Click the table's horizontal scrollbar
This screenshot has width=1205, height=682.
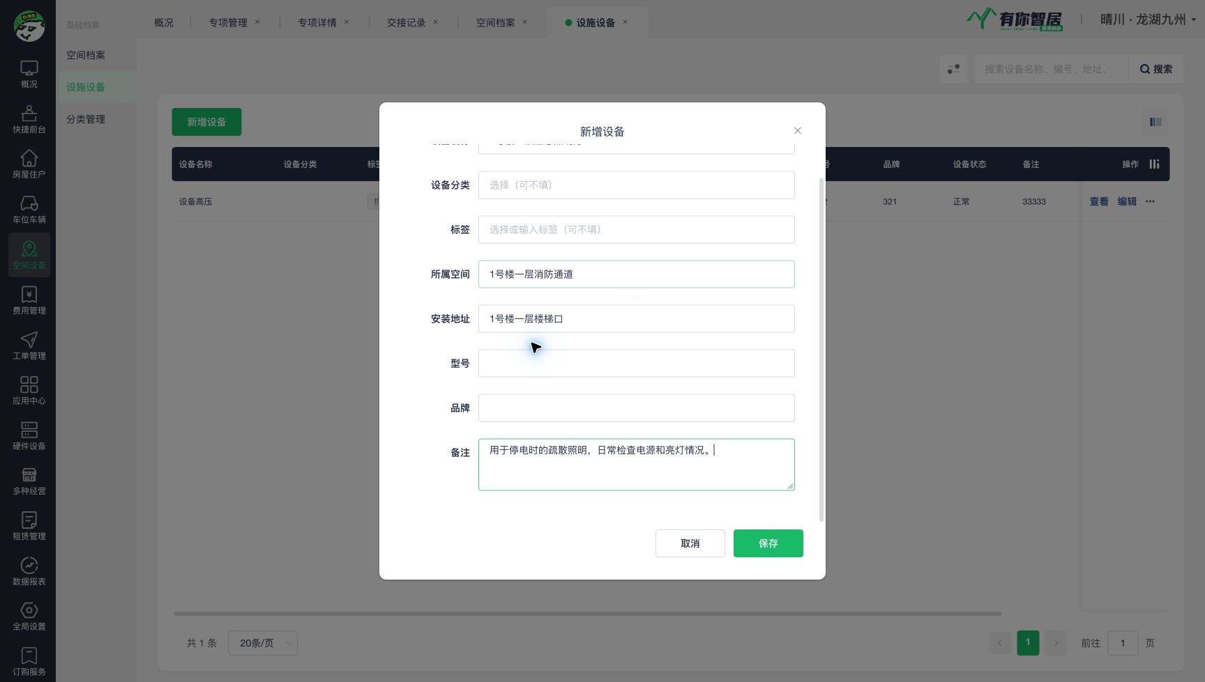pyautogui.click(x=587, y=614)
